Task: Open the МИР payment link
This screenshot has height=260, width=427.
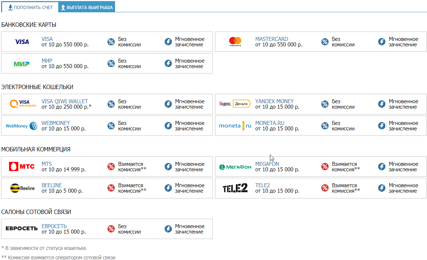Action: (x=47, y=61)
